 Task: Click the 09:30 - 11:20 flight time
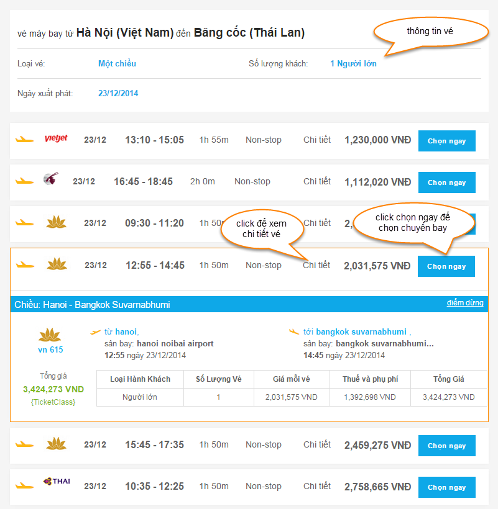[154, 223]
